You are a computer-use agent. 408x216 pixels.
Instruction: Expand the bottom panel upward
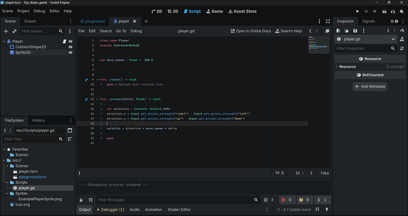click(x=317, y=210)
